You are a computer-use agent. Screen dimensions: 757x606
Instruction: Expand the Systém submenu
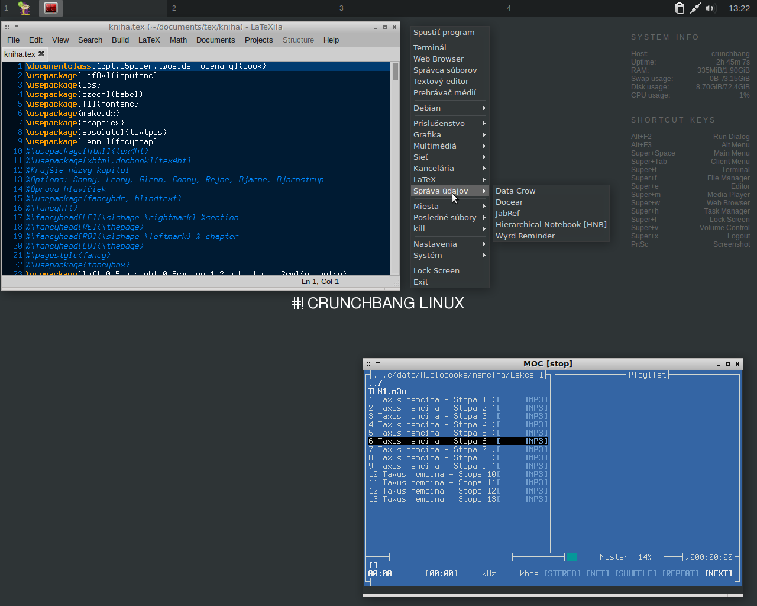tap(449, 256)
